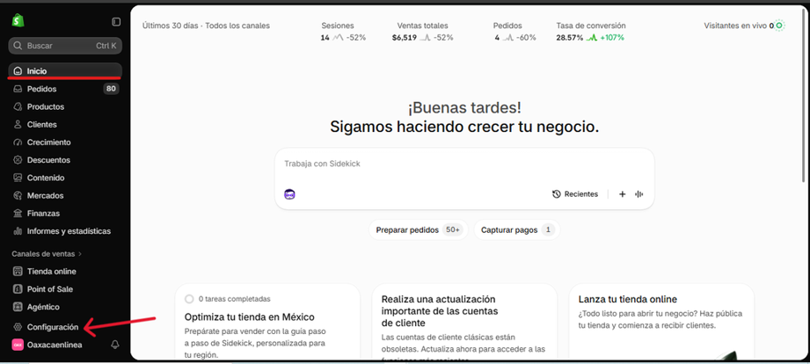Image resolution: width=810 pixels, height=364 pixels.
Task: Click the search magnifier icon
Action: pos(18,46)
